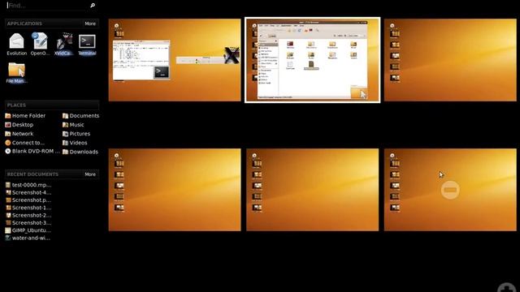Click the Connect to... globe icon

pyautogui.click(x=8, y=143)
